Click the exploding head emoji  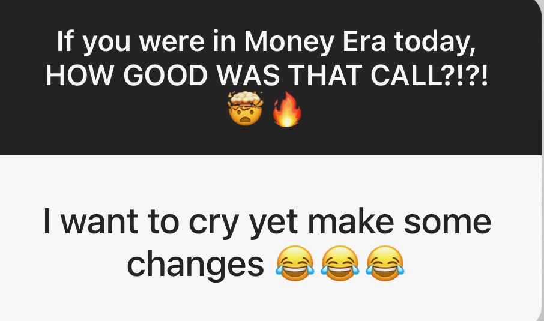tap(246, 109)
